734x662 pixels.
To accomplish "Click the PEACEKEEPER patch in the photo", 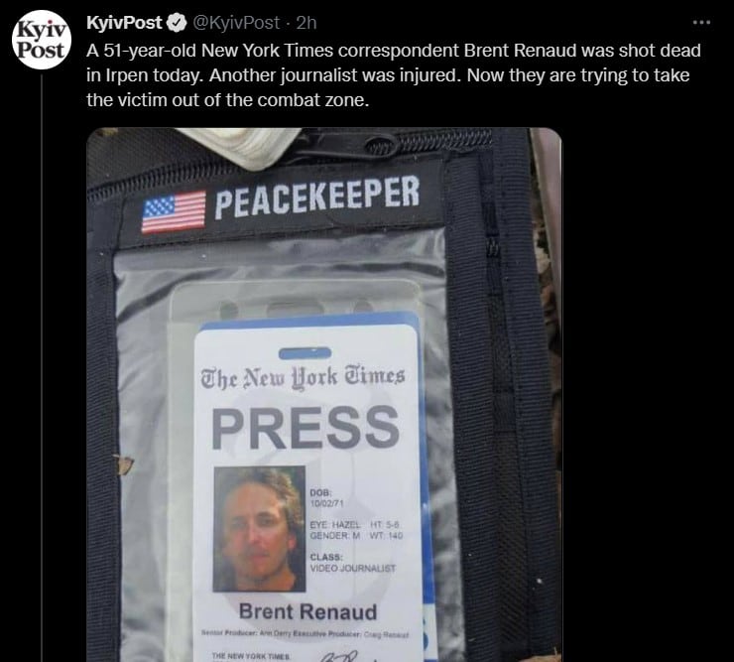I will pos(317,198).
